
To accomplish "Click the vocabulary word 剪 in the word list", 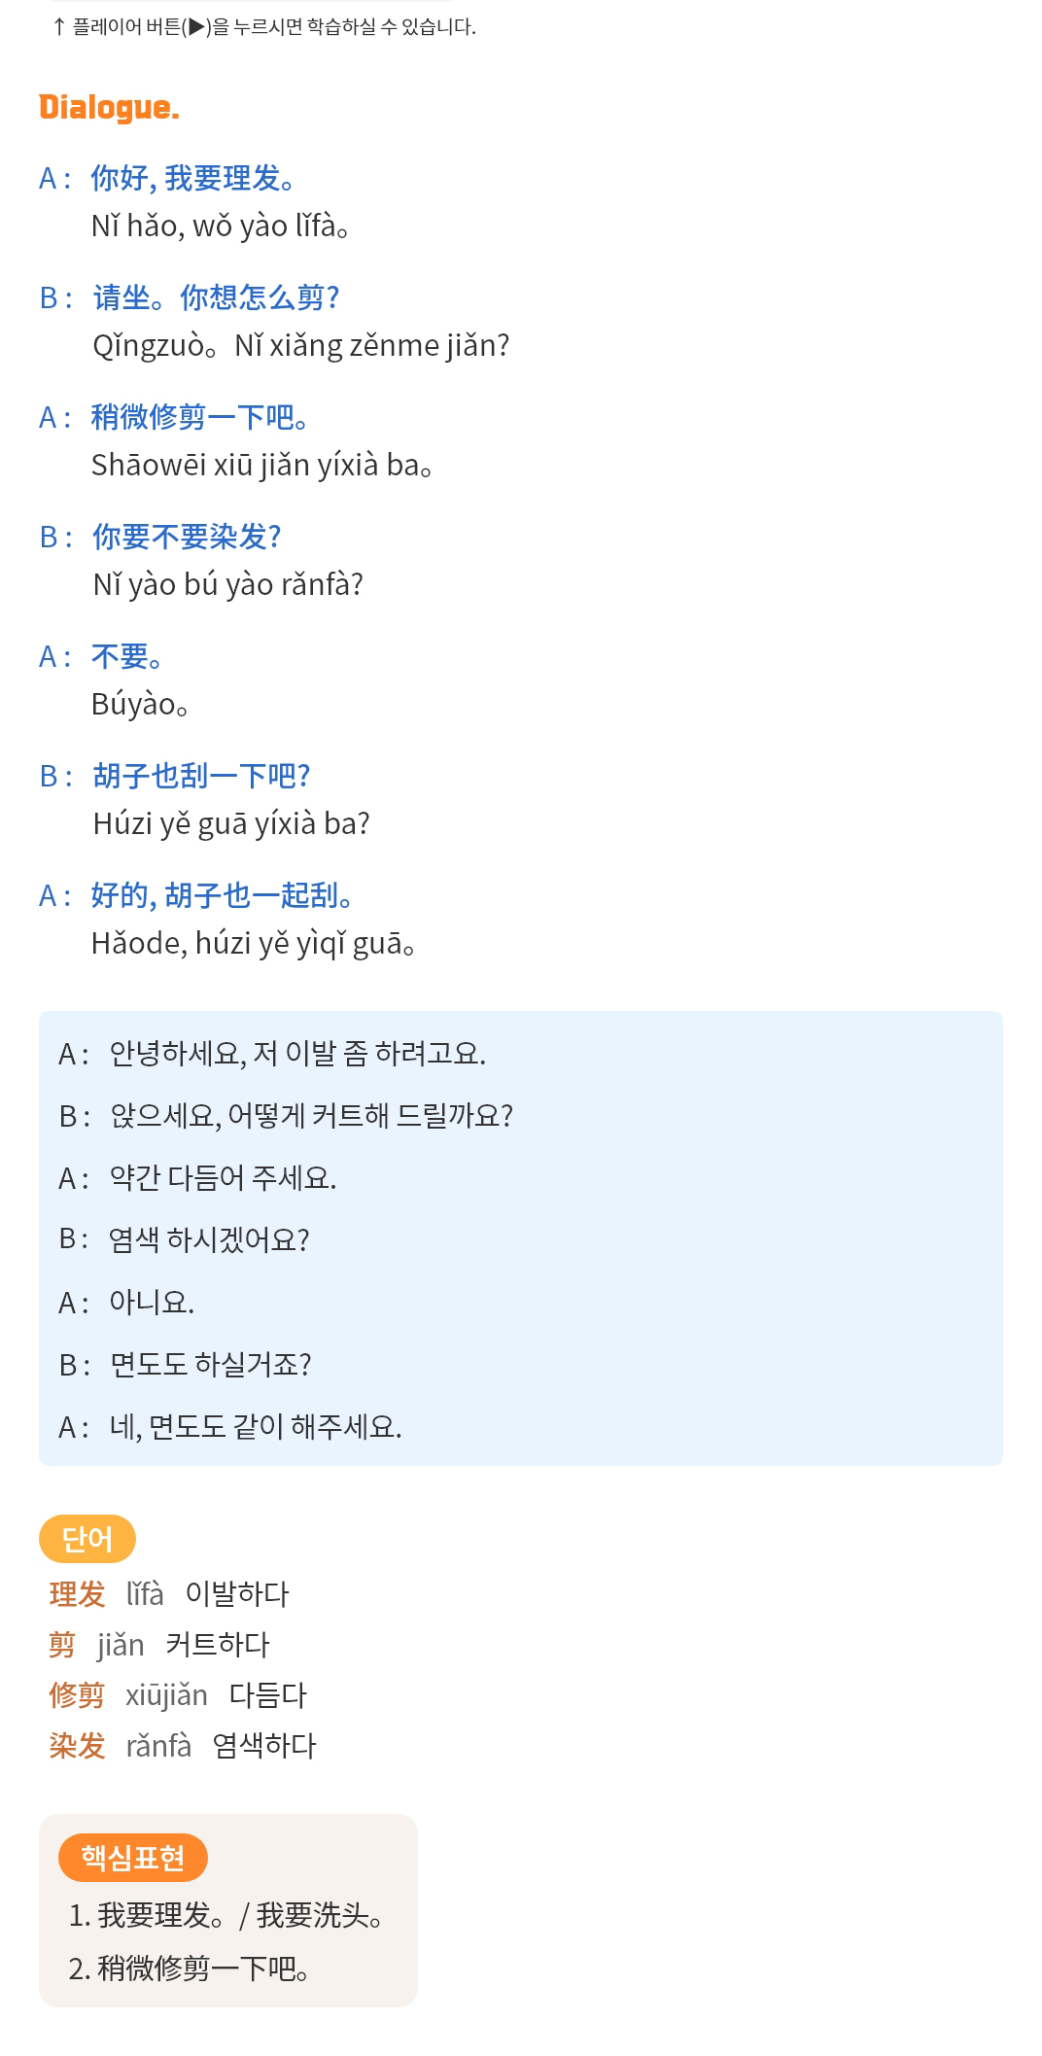I will point(62,1645).
